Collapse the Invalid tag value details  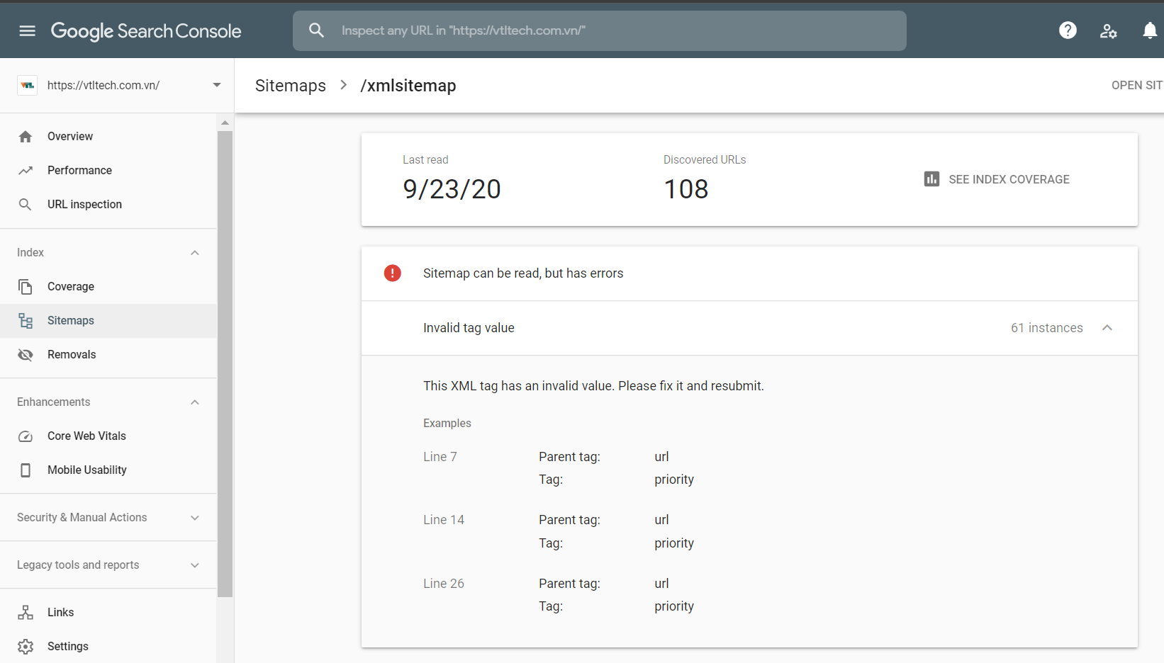click(x=1107, y=328)
